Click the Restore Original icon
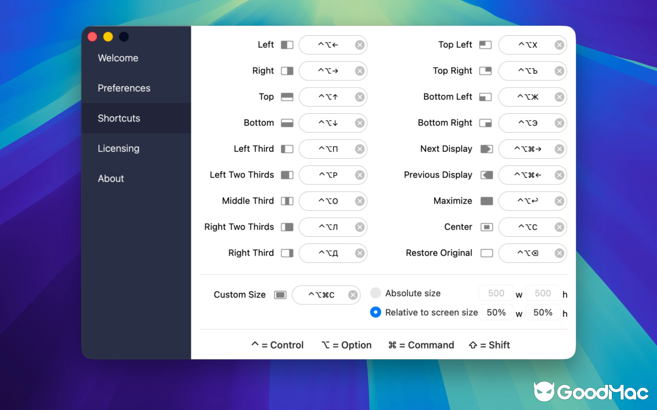The height and width of the screenshot is (410, 657). click(x=485, y=253)
